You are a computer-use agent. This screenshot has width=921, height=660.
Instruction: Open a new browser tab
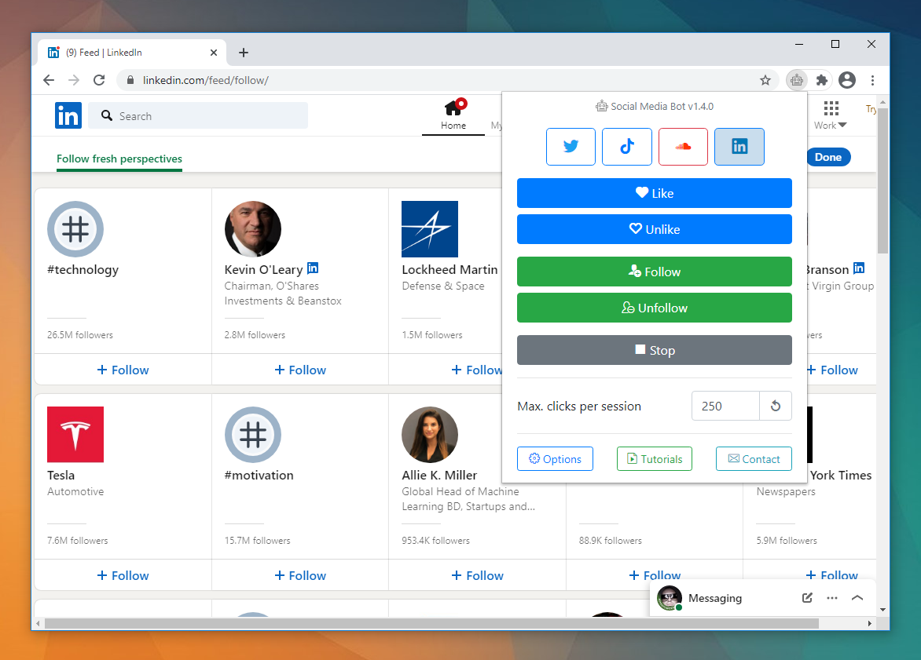coord(243,53)
